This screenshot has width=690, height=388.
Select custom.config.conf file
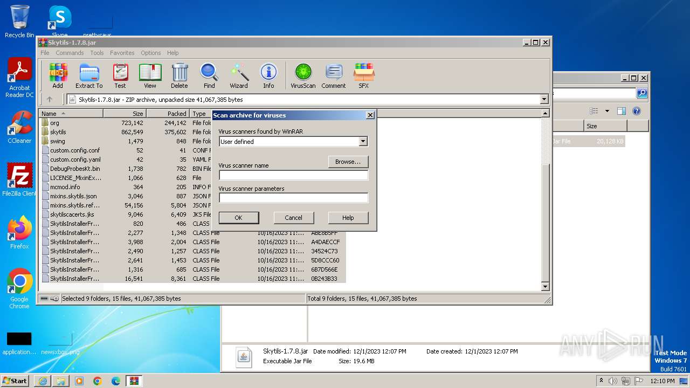click(x=75, y=150)
